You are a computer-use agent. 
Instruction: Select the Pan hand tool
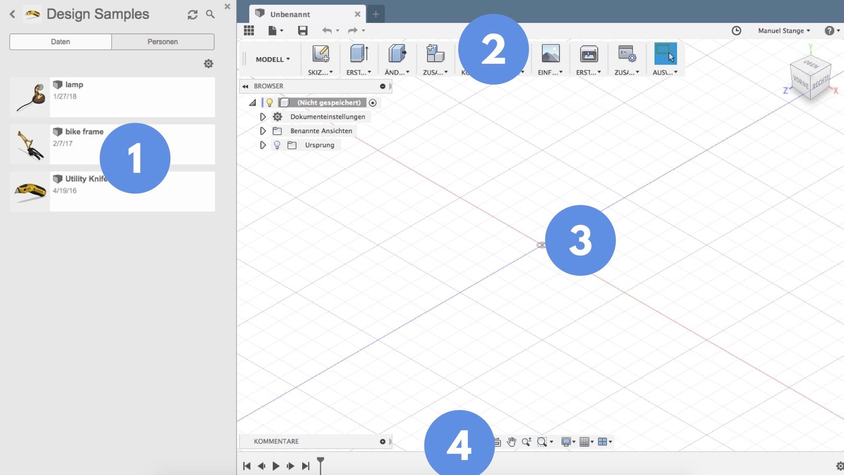pos(511,442)
